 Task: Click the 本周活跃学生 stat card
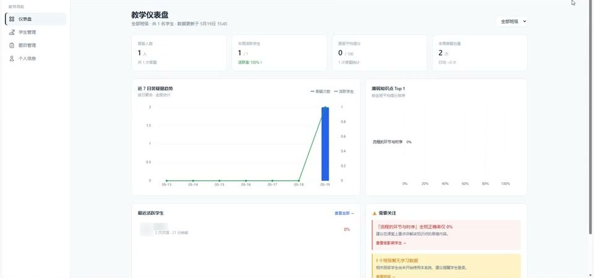pyautogui.click(x=279, y=53)
